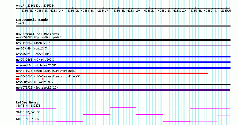Viewport: 238px width, 125px height.
Task: Click the red nsv4271918 variant bar
Action: point(112,73)
